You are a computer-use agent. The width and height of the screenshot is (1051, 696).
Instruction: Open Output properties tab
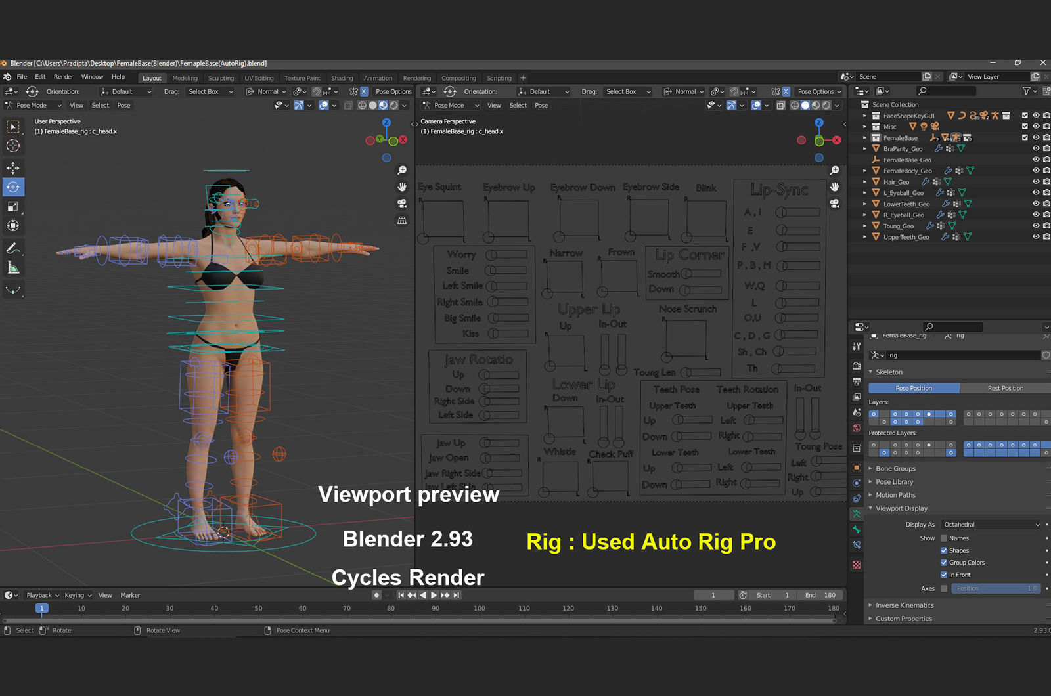click(x=857, y=381)
